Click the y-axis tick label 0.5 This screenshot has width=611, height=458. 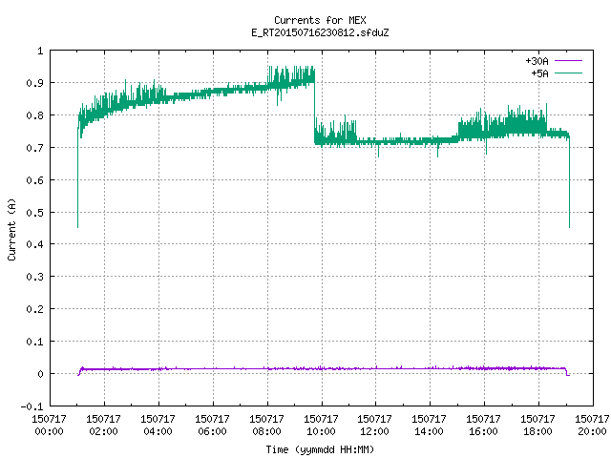tap(34, 213)
